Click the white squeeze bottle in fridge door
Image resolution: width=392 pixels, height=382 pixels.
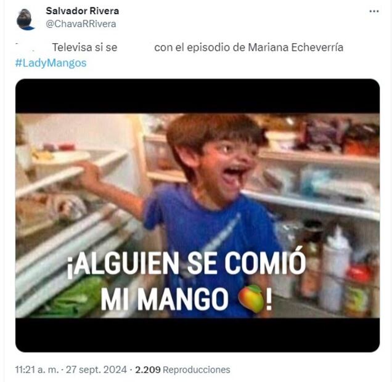tap(335, 269)
